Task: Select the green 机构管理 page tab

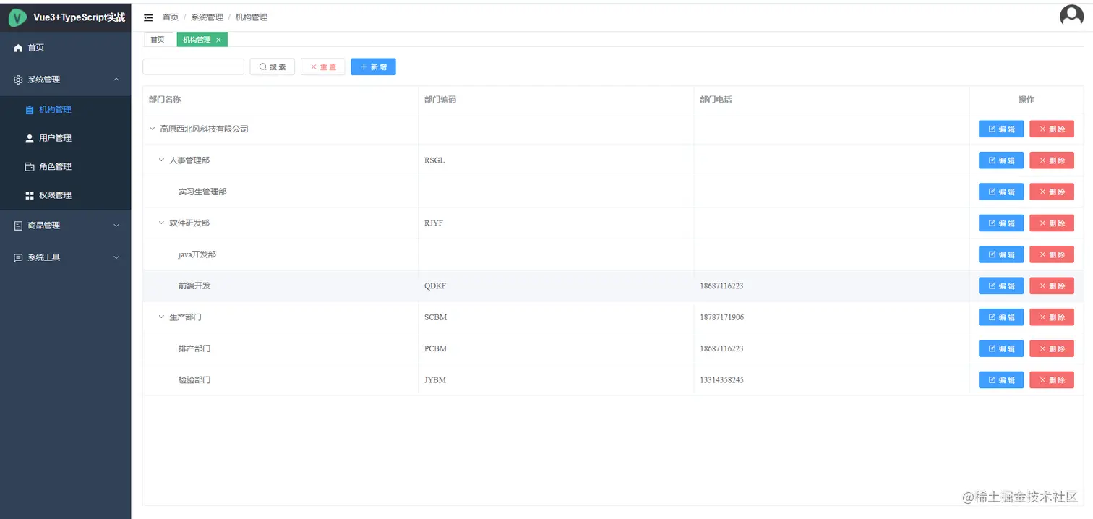Action: point(202,40)
